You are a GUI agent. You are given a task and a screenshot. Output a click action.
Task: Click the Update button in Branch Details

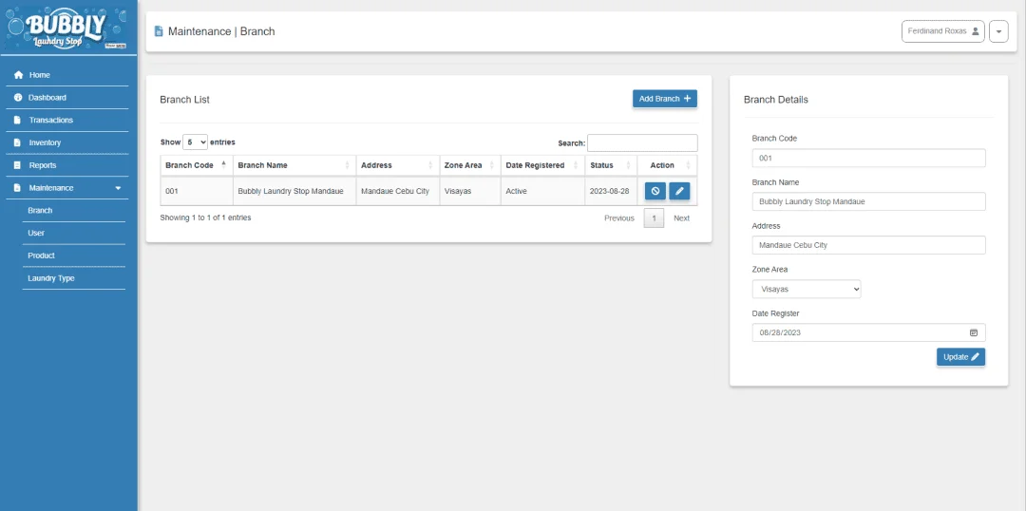click(x=960, y=357)
